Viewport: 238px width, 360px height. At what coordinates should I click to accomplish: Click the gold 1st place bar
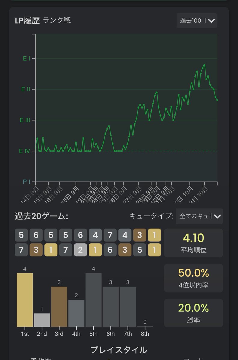tap(25, 300)
